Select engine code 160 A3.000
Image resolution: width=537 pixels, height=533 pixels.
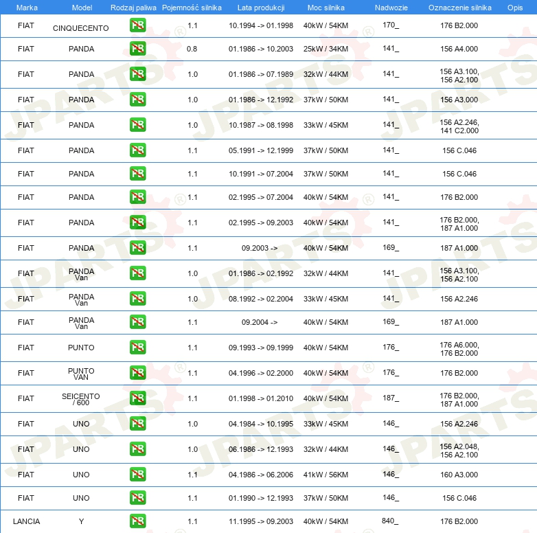click(459, 475)
